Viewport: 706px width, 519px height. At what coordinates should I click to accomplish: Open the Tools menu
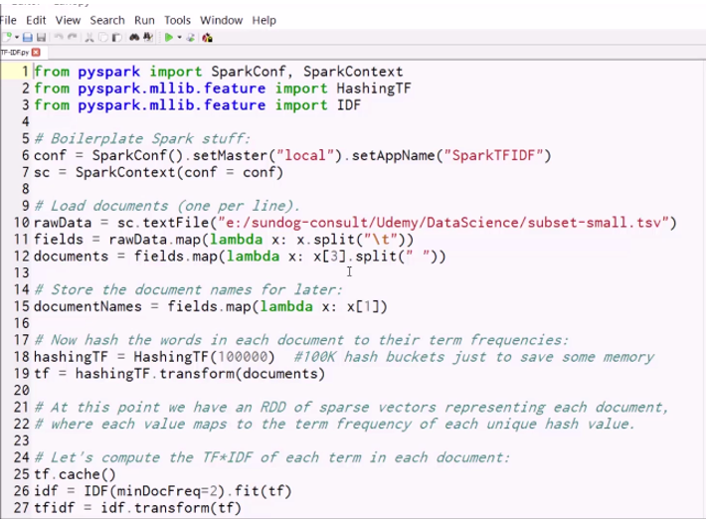177,20
